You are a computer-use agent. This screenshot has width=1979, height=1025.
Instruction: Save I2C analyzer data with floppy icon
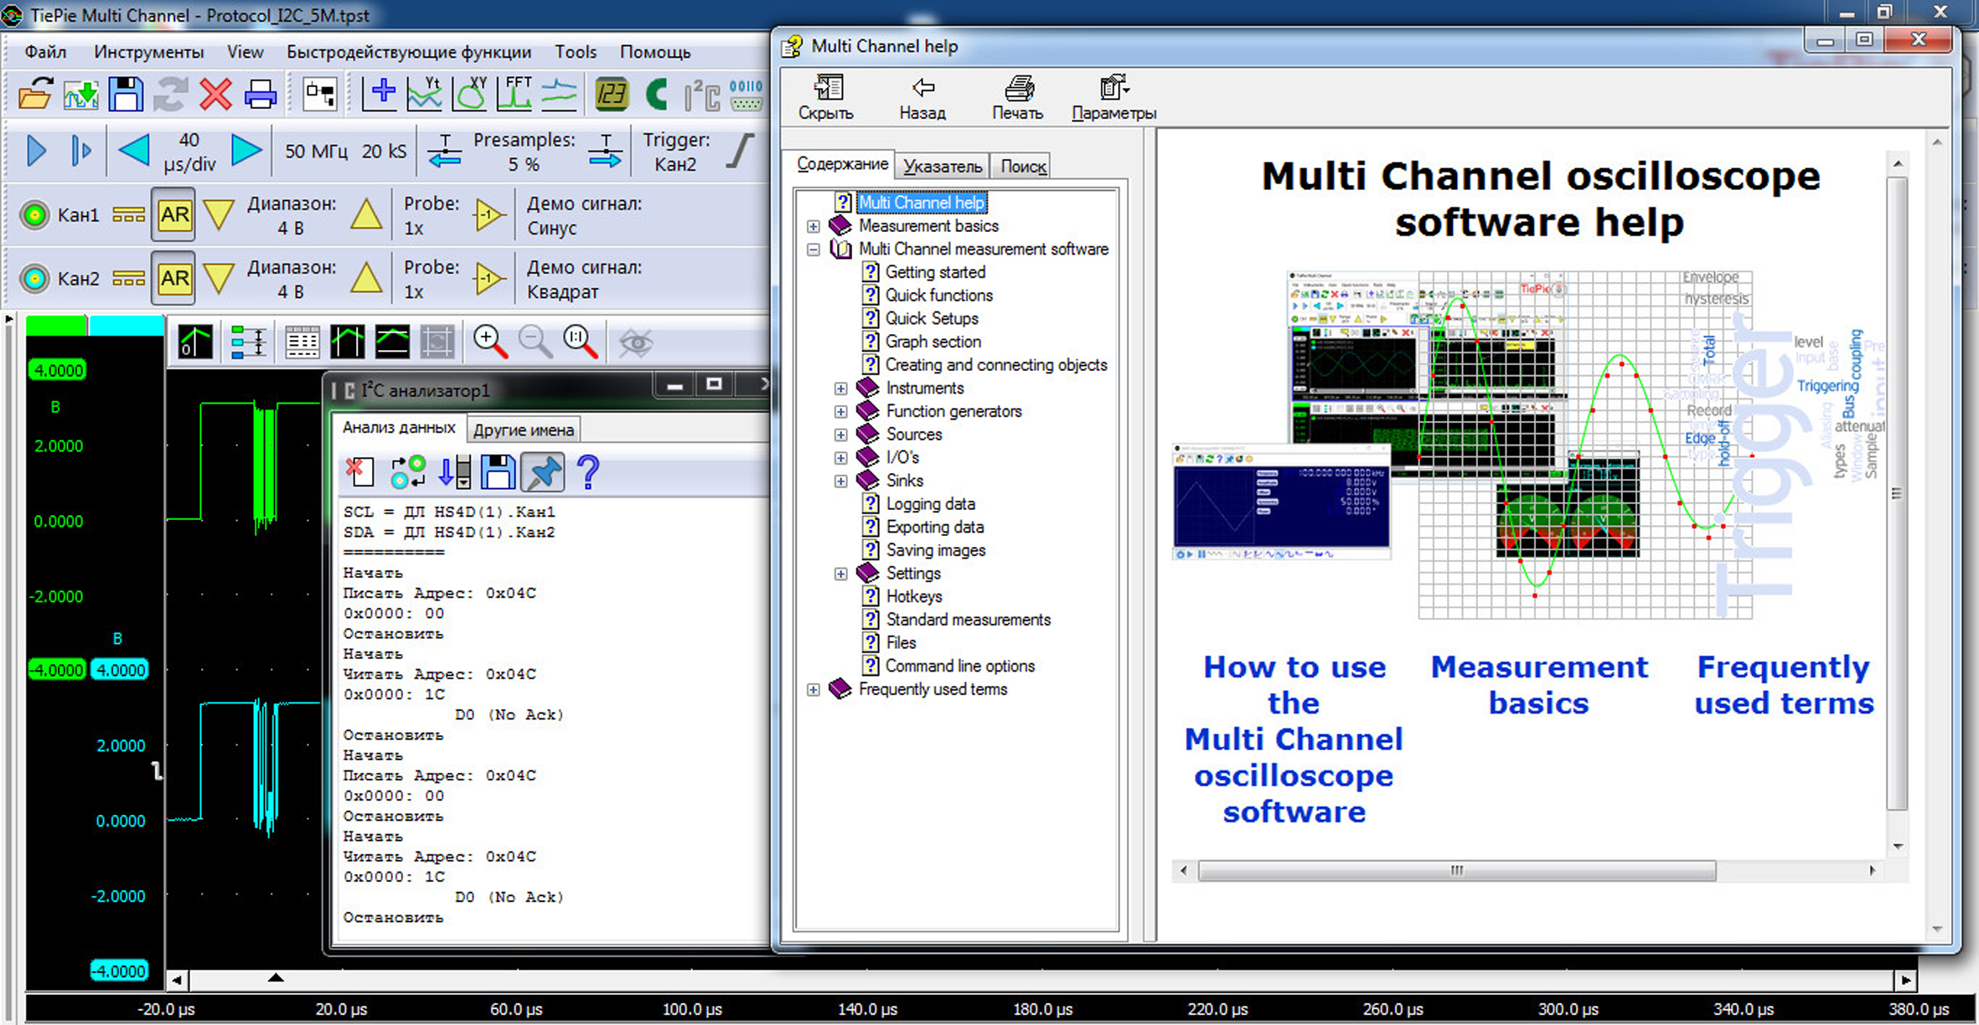[498, 473]
